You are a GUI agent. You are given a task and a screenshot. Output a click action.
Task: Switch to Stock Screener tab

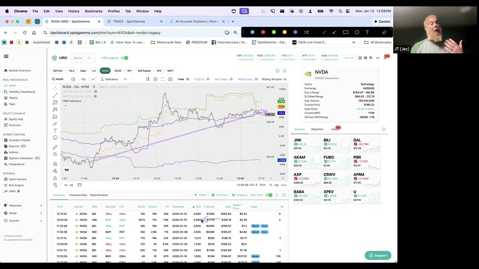pyautogui.click(x=99, y=195)
